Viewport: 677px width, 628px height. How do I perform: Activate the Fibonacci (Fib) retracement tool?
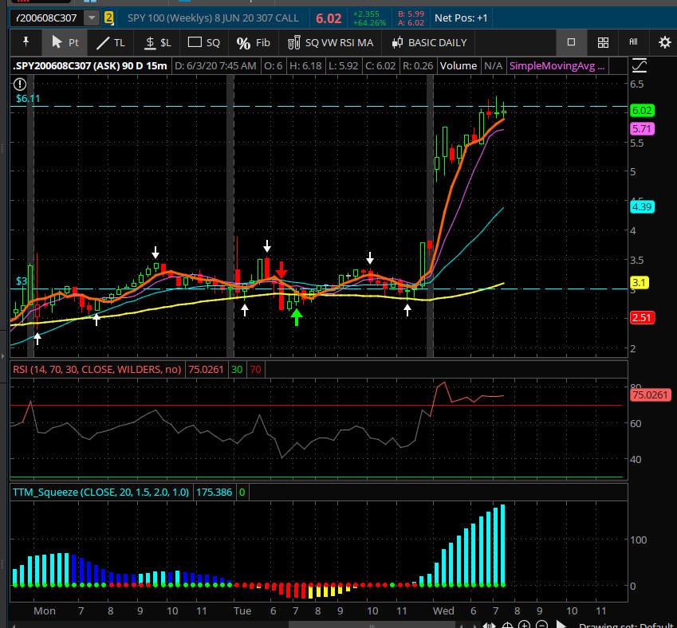point(254,42)
